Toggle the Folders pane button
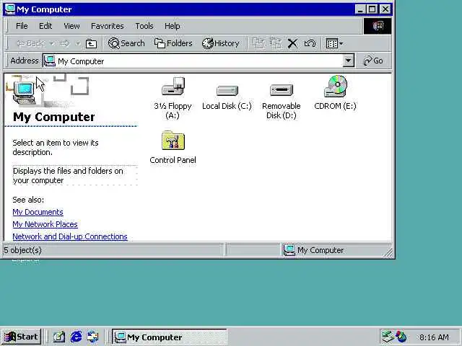The height and width of the screenshot is (346, 462). [x=173, y=43]
